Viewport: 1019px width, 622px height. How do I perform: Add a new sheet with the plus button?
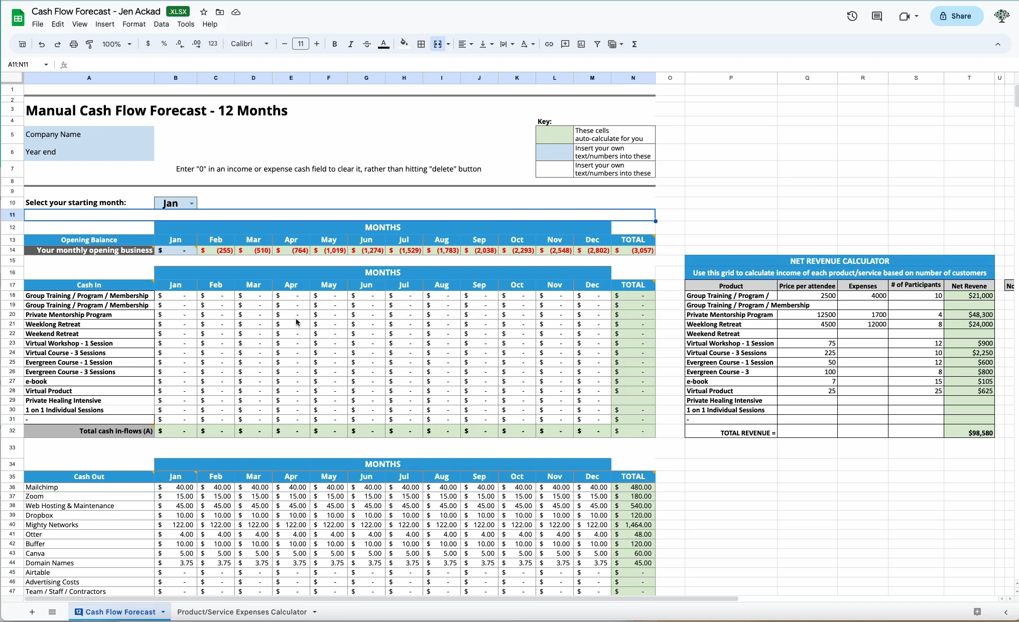[32, 612]
